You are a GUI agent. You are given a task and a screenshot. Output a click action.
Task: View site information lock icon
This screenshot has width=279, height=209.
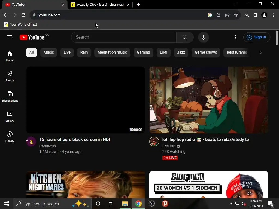(34, 15)
